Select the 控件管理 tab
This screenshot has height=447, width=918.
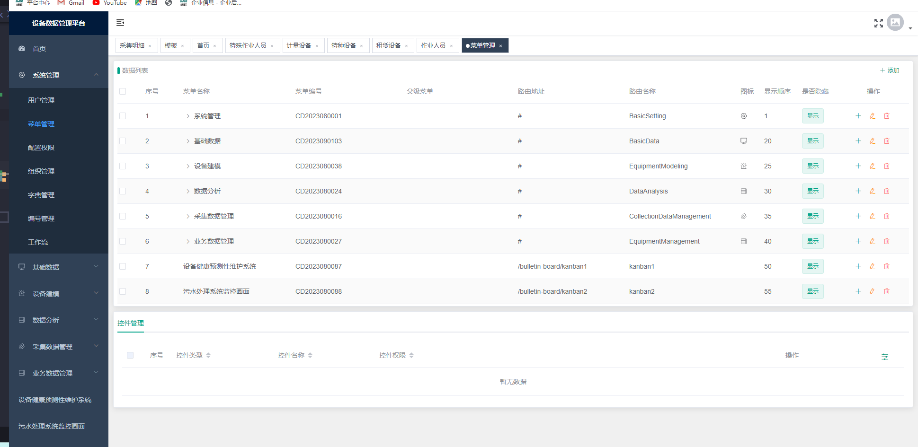131,323
